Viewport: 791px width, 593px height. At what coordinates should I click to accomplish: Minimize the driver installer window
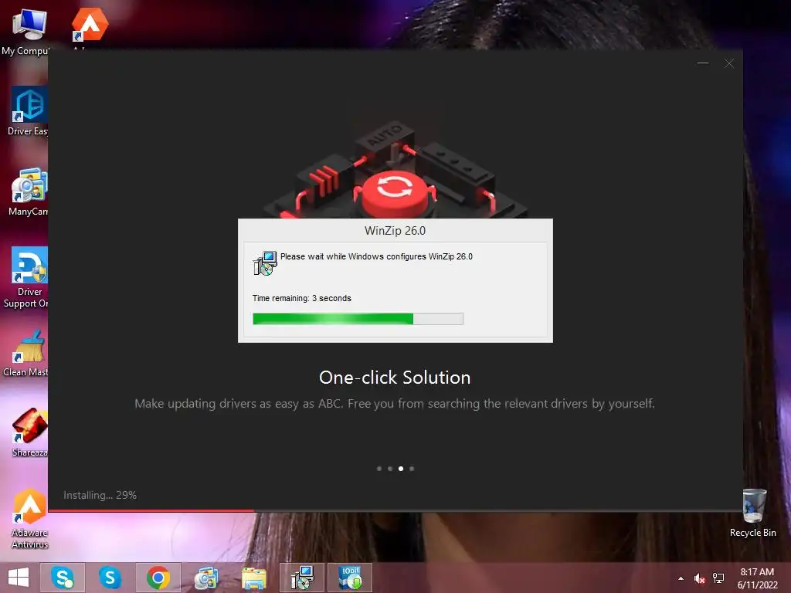coord(703,63)
